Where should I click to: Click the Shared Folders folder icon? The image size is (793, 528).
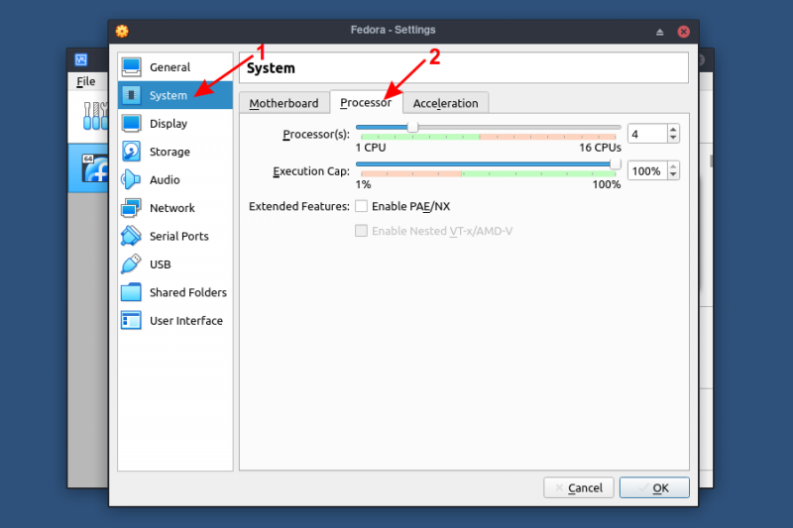coord(132,292)
